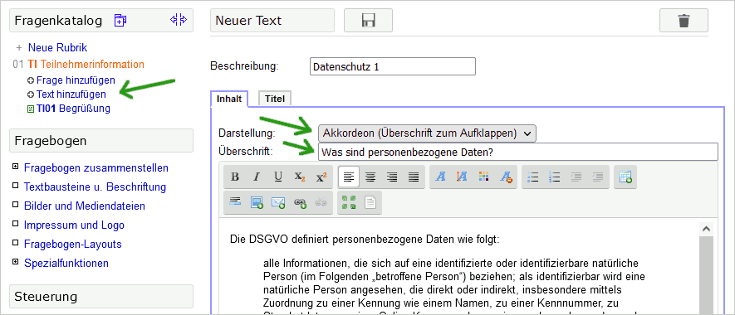
Task: Open font style selector icon
Action: tap(440, 177)
